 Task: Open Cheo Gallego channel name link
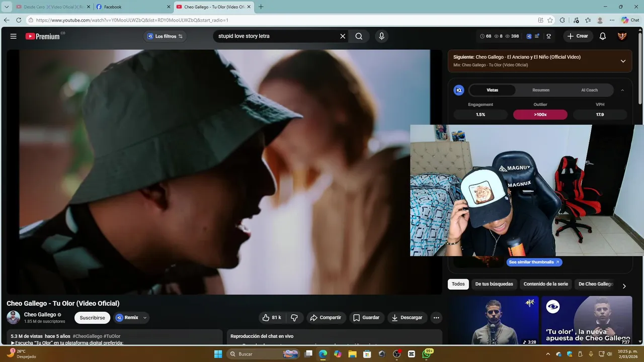40,315
